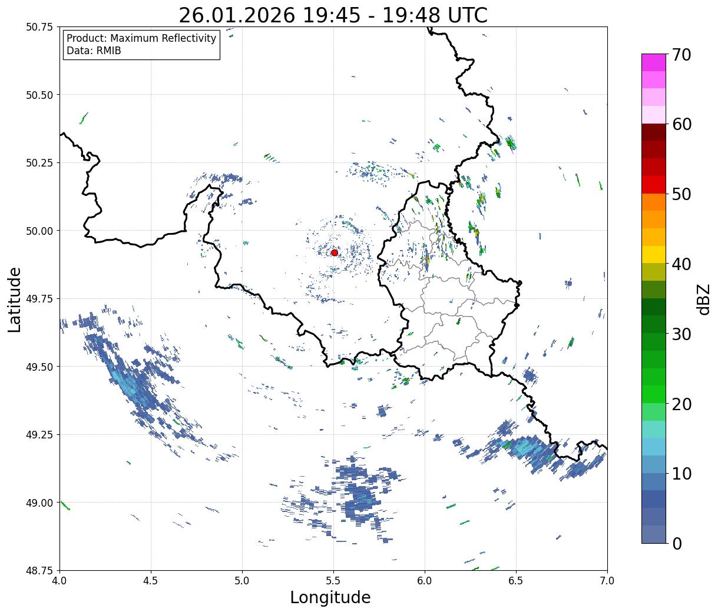Click the 10 colorbar tick label
This screenshot has height=612, width=718.
(x=681, y=473)
